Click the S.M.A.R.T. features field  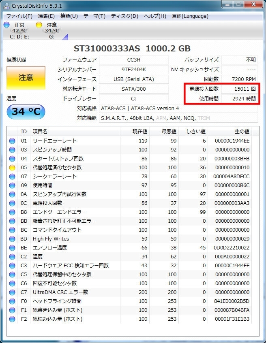click(178, 118)
